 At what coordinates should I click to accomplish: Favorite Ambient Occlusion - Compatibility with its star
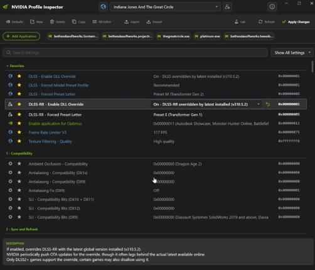coord(19,164)
